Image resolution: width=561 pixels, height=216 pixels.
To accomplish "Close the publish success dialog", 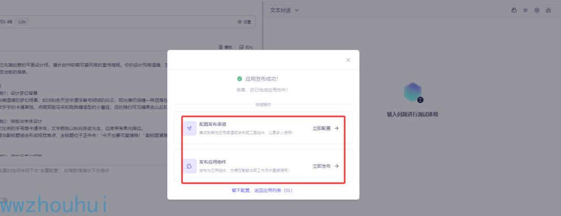I will click(348, 60).
